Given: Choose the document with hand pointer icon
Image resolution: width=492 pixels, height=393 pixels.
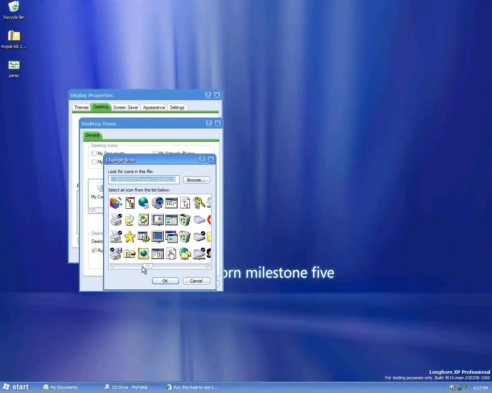Looking at the screenshot, I should tap(171, 254).
